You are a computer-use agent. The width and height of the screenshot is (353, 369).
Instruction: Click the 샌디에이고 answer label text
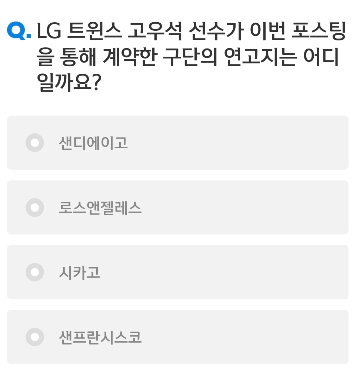[x=93, y=143]
